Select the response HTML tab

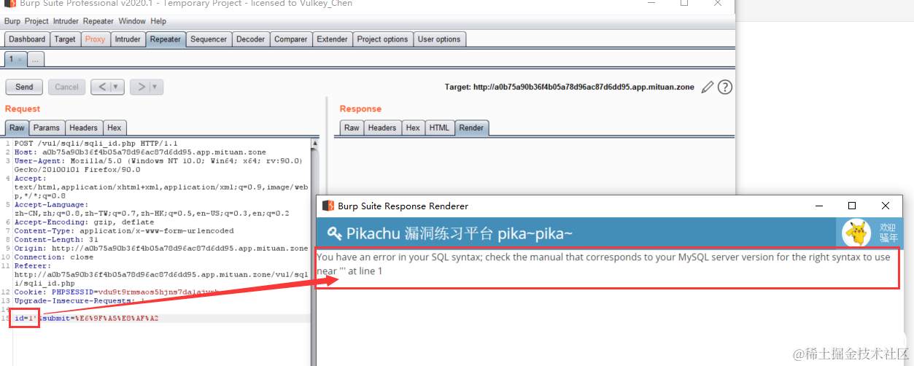[439, 128]
